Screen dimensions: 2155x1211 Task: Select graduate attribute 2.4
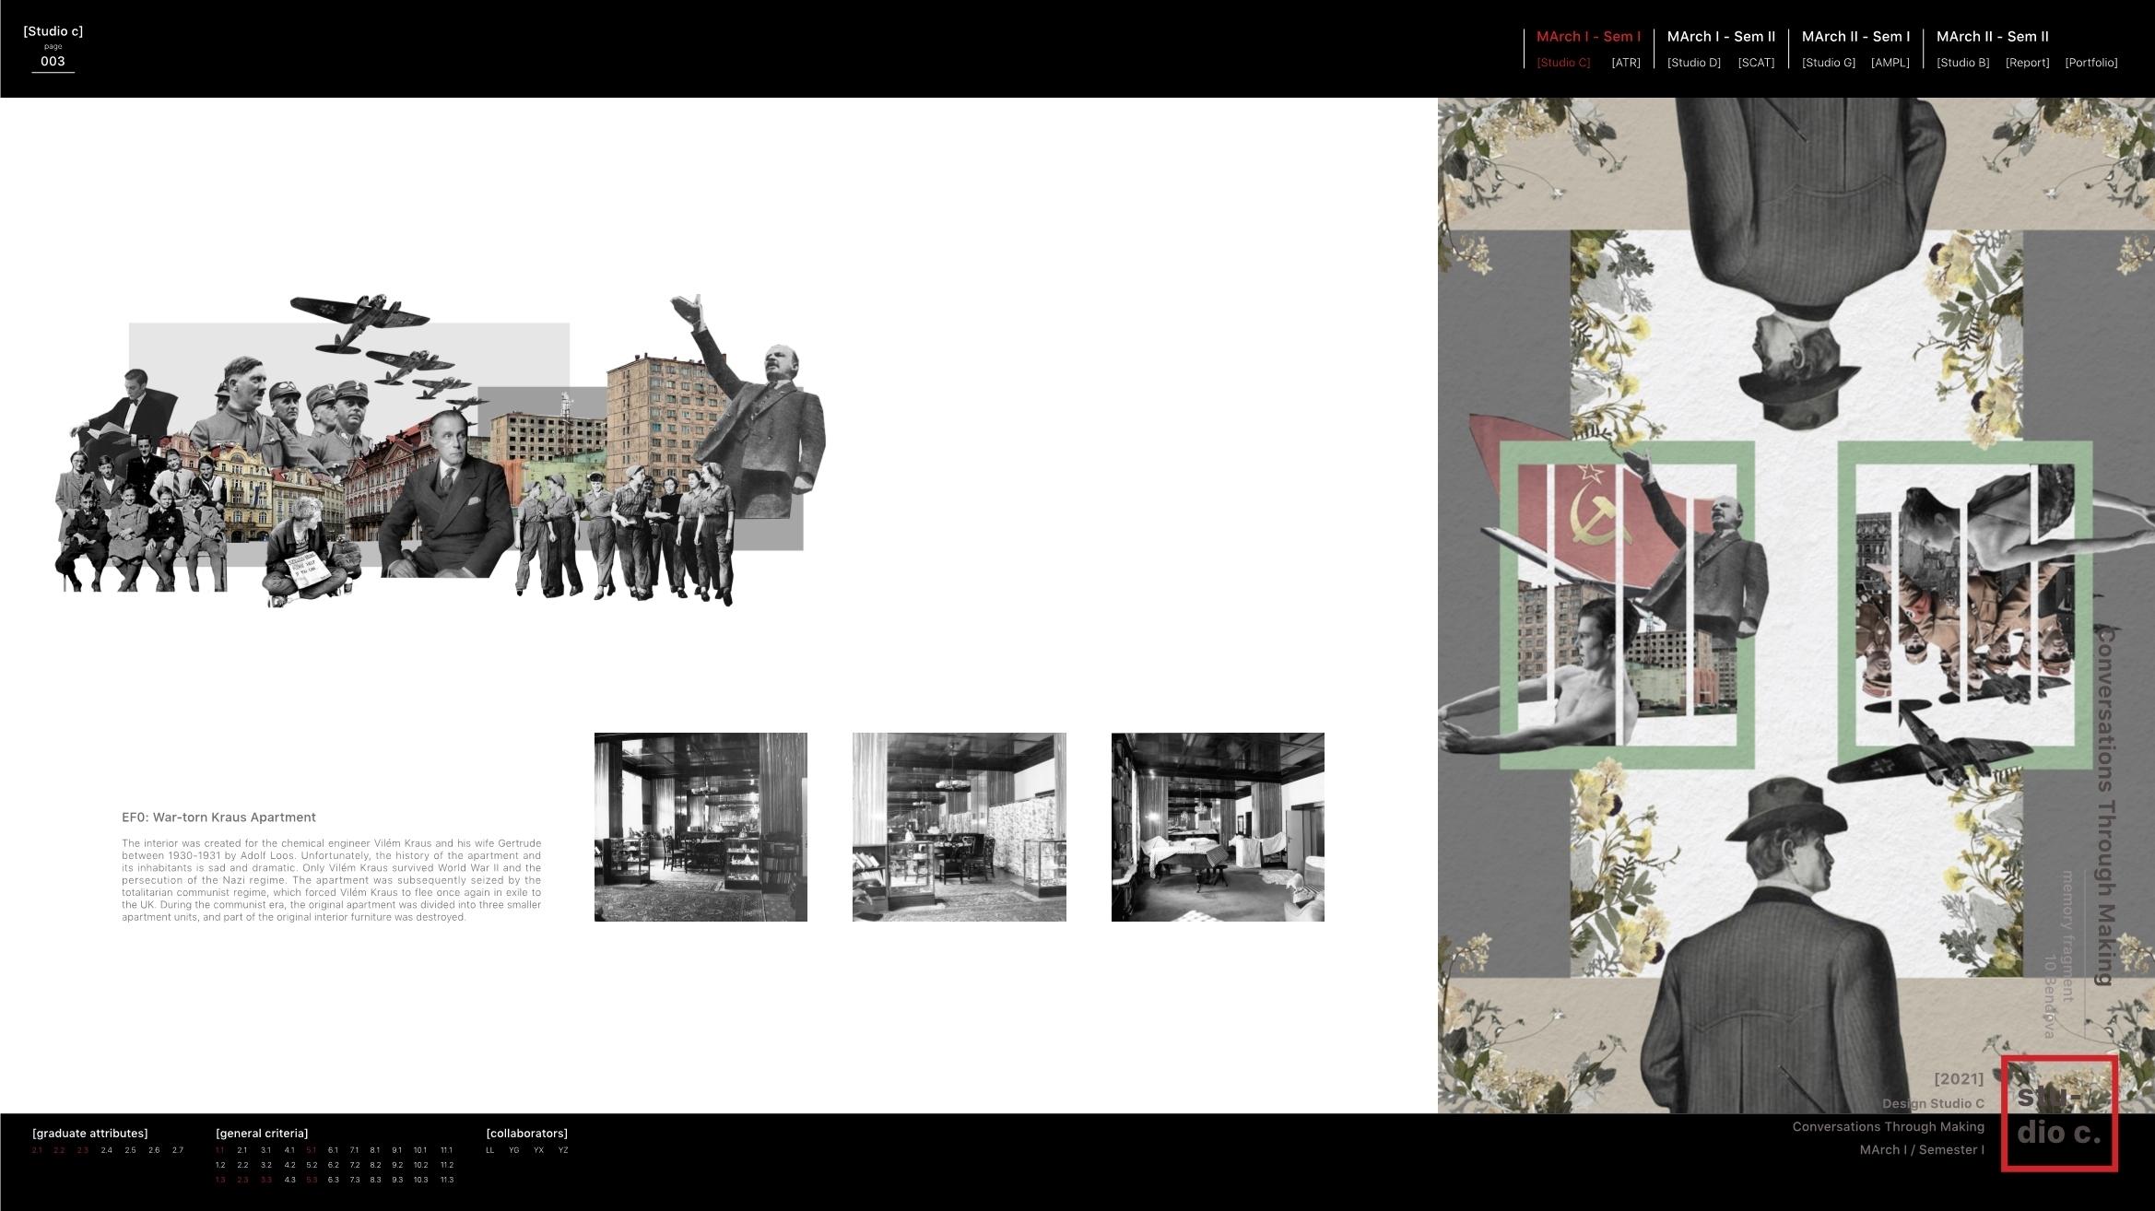(106, 1150)
